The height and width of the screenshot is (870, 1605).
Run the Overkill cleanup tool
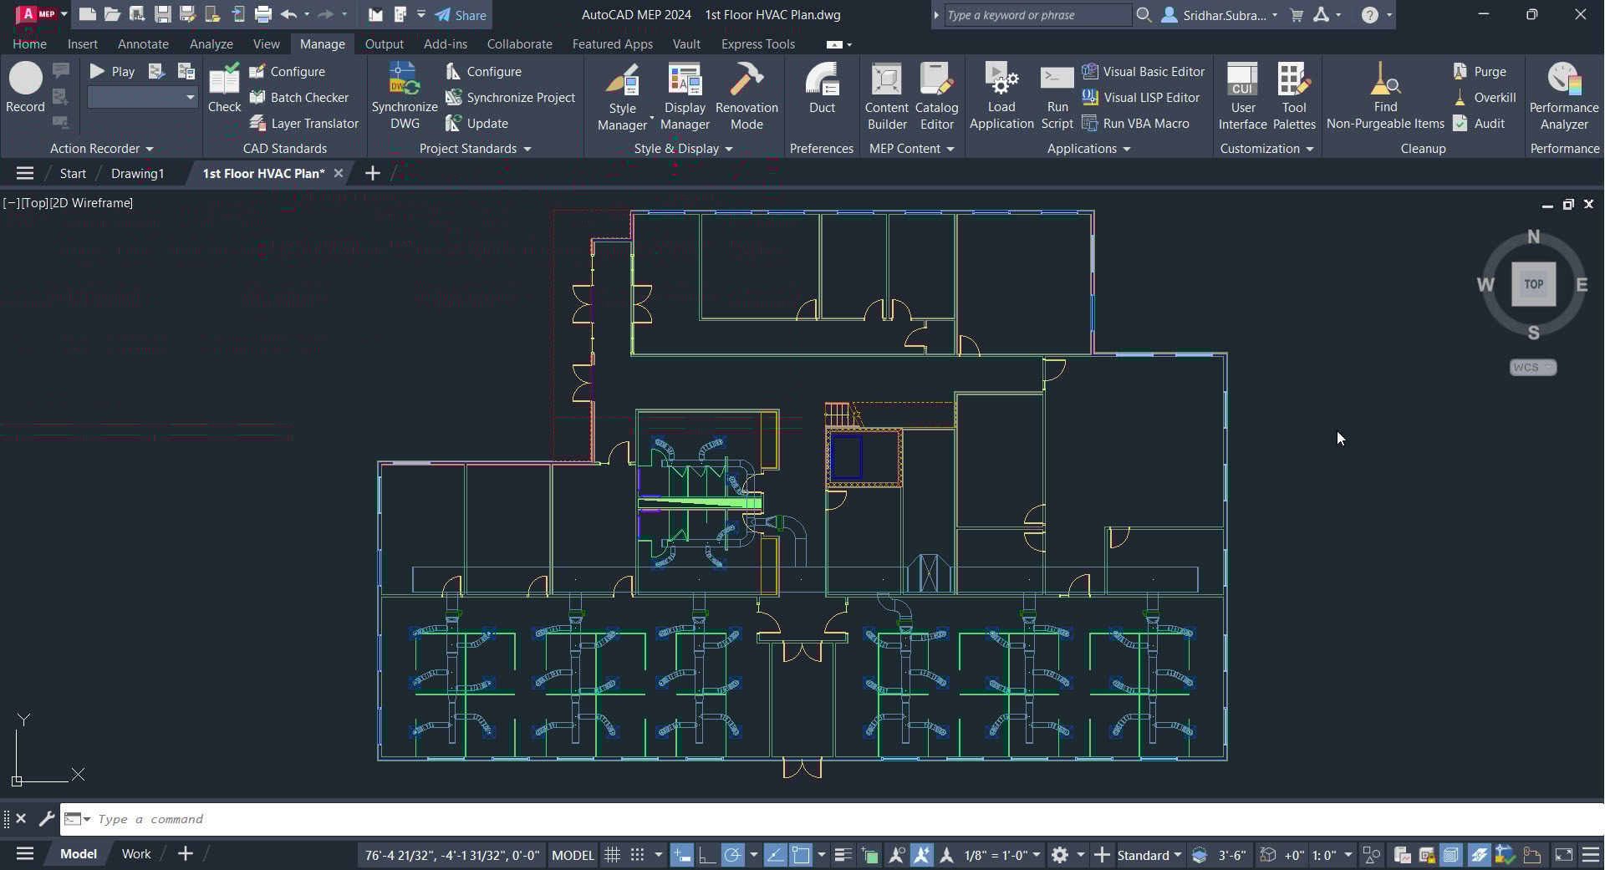coord(1484,98)
